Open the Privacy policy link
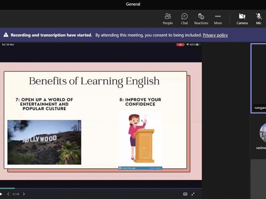 click(215, 35)
